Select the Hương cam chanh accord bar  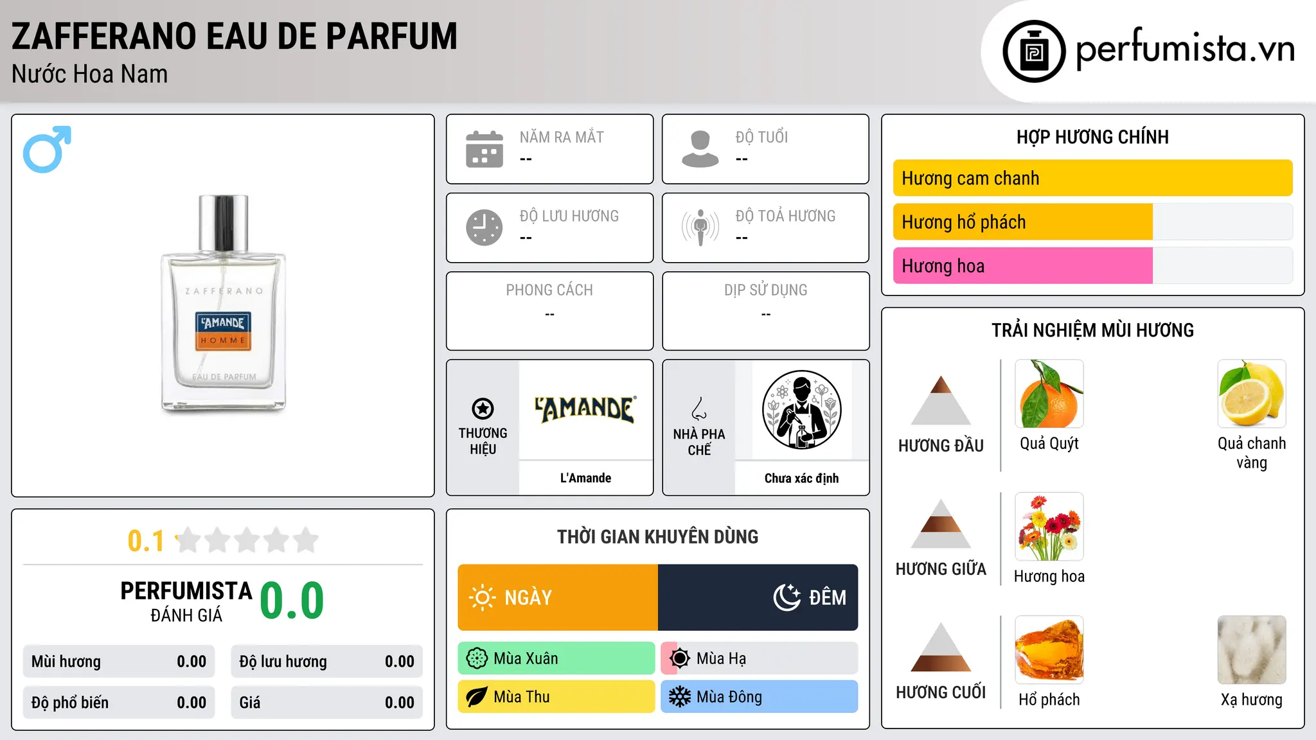pyautogui.click(x=1092, y=178)
